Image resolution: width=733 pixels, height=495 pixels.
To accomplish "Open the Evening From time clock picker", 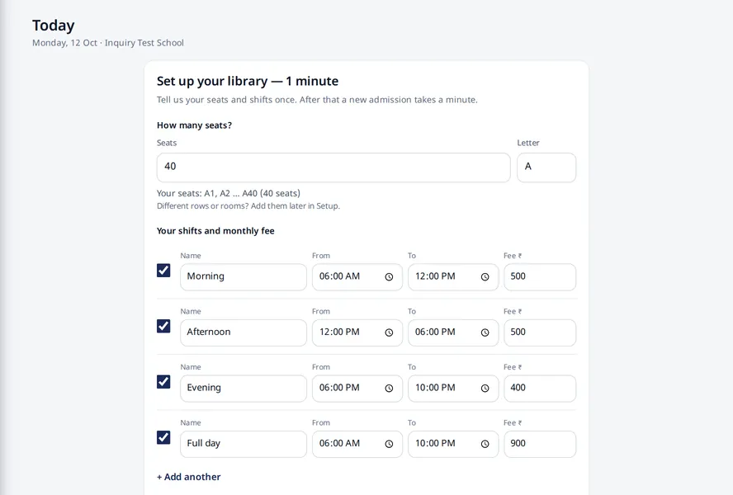I will coord(389,389).
